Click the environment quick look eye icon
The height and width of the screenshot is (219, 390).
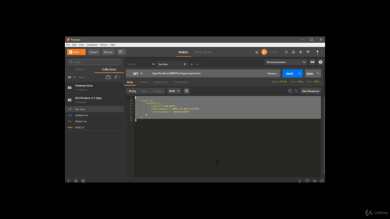pyautogui.click(x=312, y=62)
